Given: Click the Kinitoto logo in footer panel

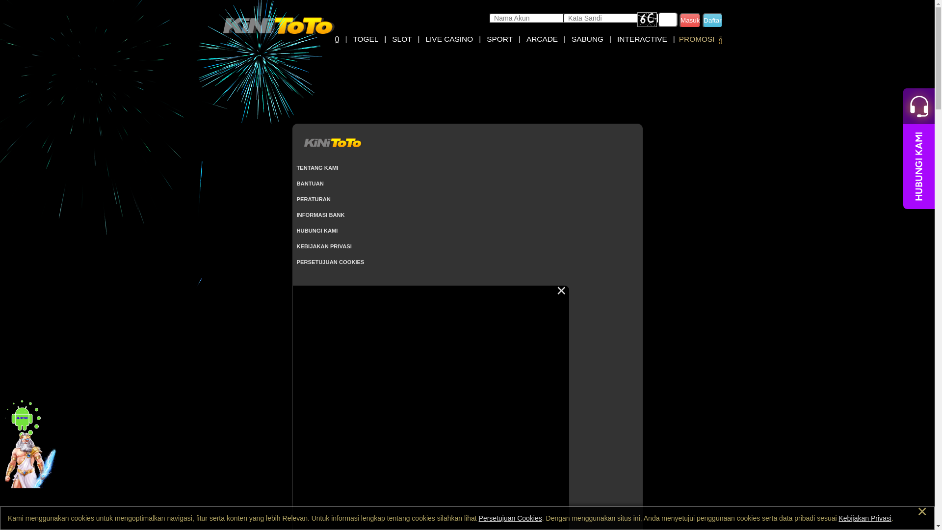Looking at the screenshot, I should (x=333, y=143).
